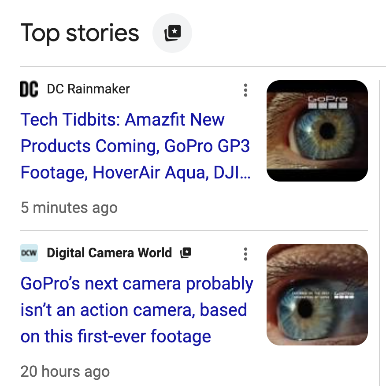Click the 5 minutes ago timestamp

tap(69, 208)
